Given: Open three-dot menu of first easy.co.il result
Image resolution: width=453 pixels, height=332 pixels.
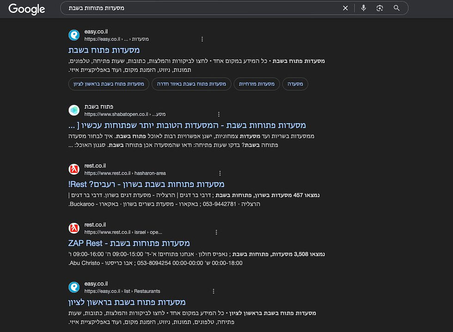Looking at the screenshot, I should pyautogui.click(x=202, y=39).
